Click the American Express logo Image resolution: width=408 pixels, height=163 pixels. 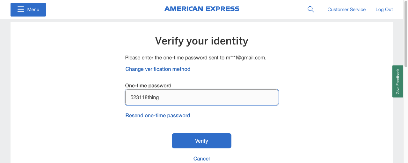click(x=202, y=9)
